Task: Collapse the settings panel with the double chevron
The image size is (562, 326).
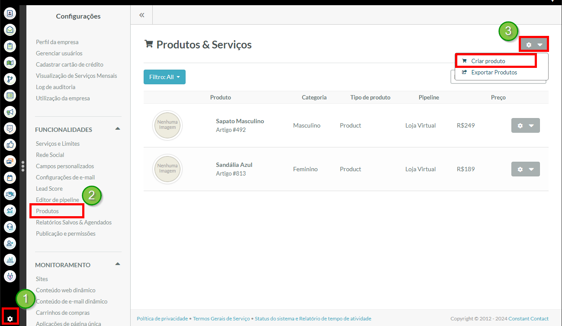Action: pos(141,15)
